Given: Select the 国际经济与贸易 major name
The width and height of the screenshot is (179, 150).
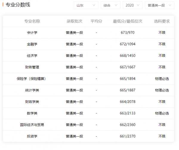Looking at the screenshot, I should [32, 125].
